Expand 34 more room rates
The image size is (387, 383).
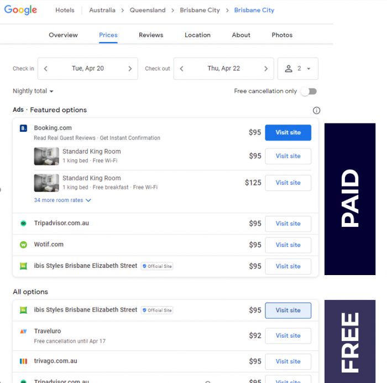[x=62, y=200]
